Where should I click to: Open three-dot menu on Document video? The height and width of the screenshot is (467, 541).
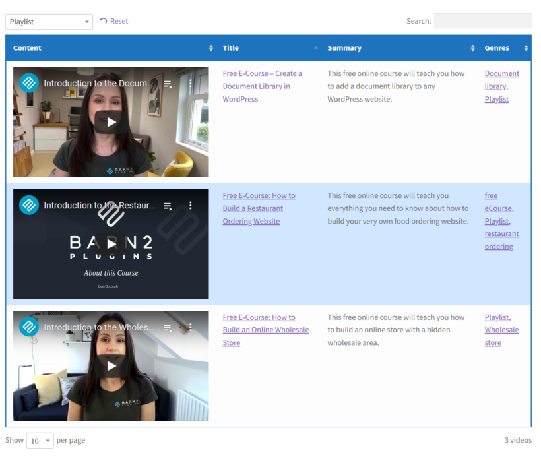click(191, 84)
